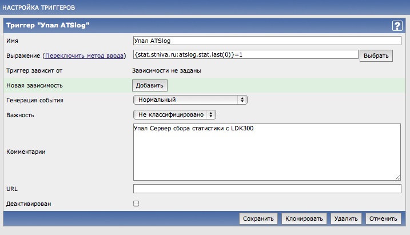Screen dimensions: 410x235
Task: Open the Важность severity dropdown
Action: point(174,115)
